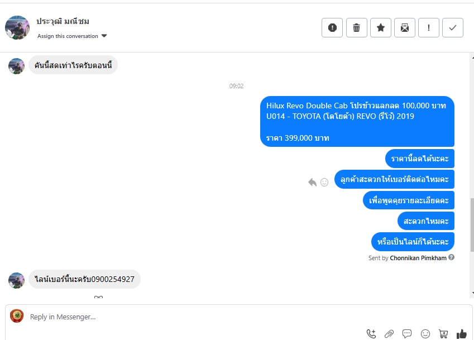Expand Assign this conversation dropdown
Image resolution: width=474 pixels, height=340 pixels.
tap(72, 36)
